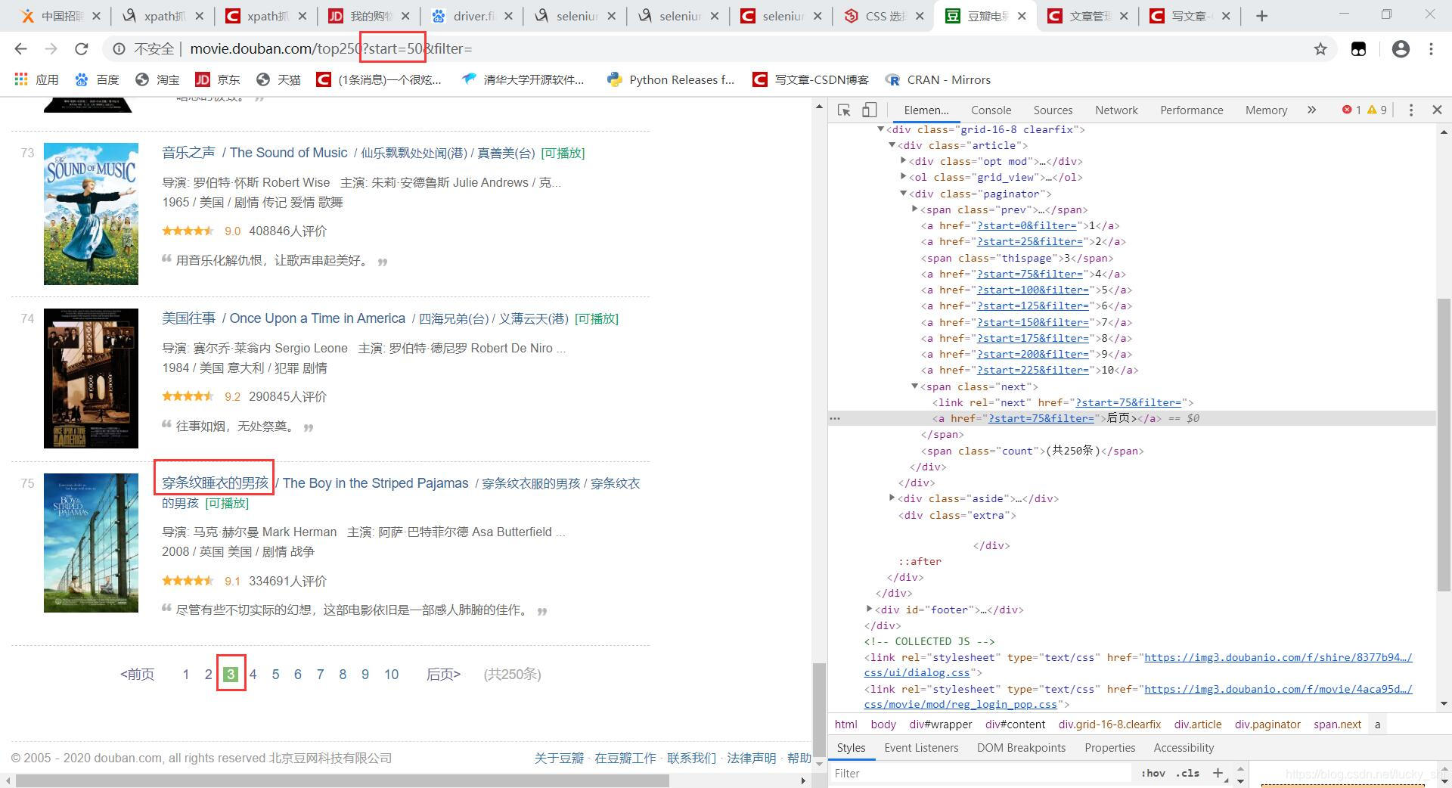The image size is (1452, 788).
Task: Open Once Upon a Time in America poster
Action: click(91, 378)
